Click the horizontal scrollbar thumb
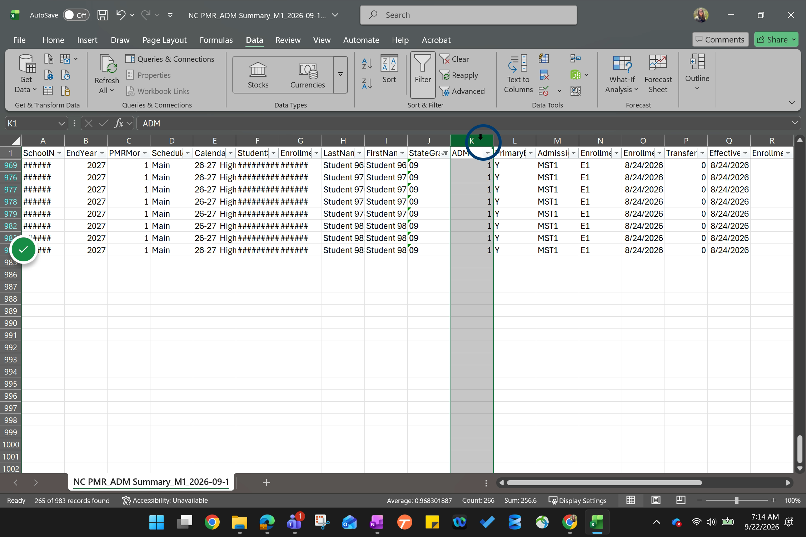Viewport: 806px width, 537px height. tap(604, 483)
